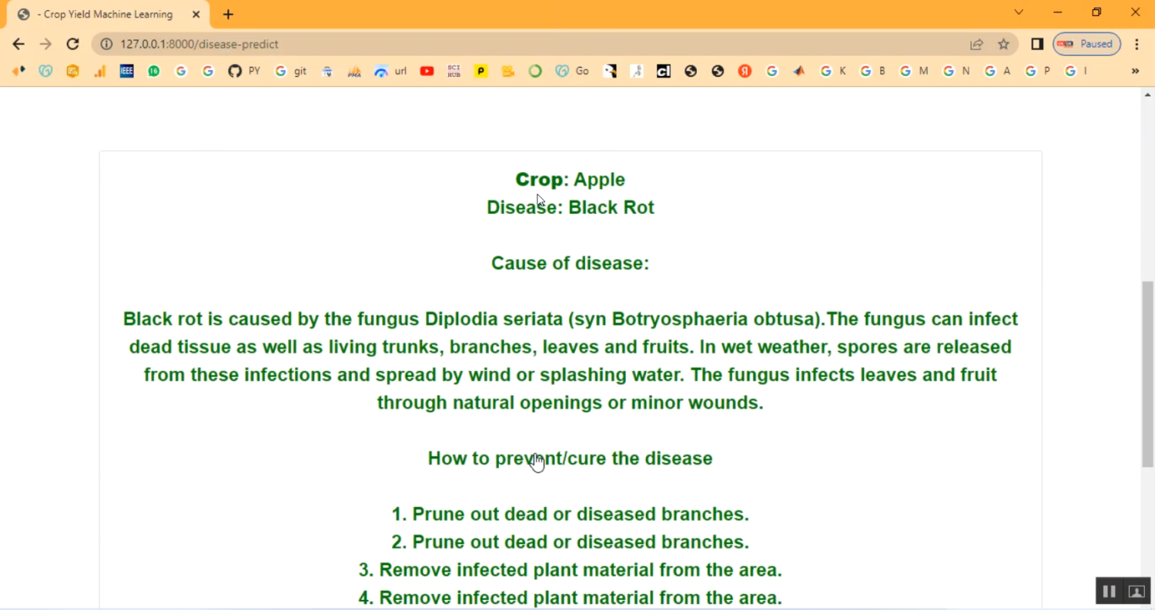The image size is (1155, 610).
Task: Click the "Disease: Black Rot" text
Action: point(571,208)
